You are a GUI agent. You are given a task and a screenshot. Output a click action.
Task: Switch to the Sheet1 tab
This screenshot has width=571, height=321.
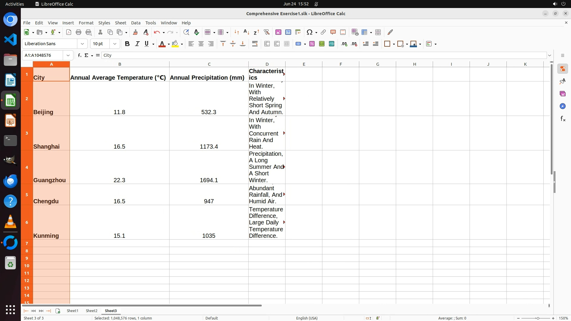[x=72, y=311]
